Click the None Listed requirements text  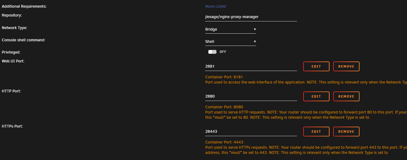tap(215, 6)
